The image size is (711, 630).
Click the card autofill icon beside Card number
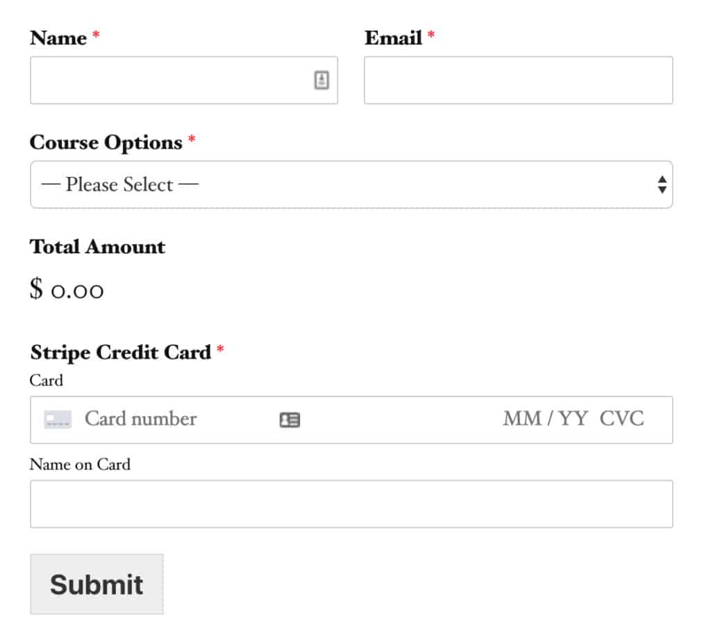[x=290, y=420]
